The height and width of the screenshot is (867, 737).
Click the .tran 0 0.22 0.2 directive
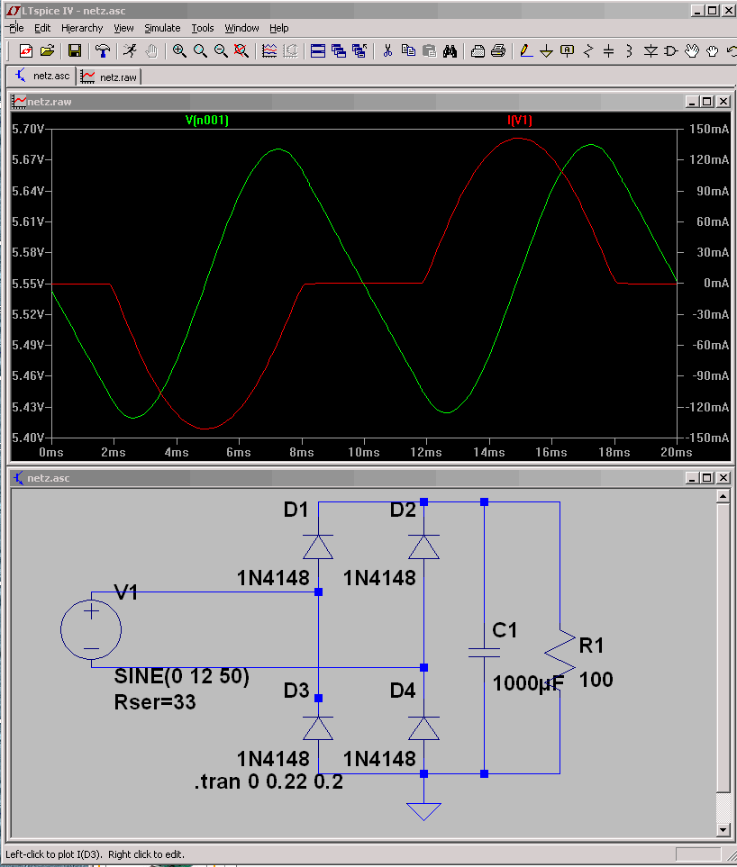pos(268,781)
